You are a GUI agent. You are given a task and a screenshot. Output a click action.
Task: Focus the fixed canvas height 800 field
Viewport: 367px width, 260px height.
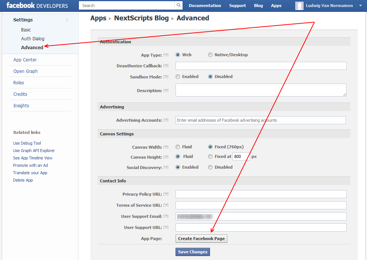[x=241, y=156]
